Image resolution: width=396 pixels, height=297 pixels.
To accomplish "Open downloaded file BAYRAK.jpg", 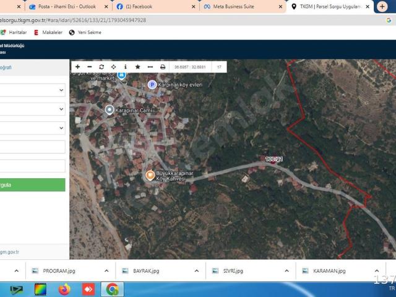I will [x=146, y=271].
